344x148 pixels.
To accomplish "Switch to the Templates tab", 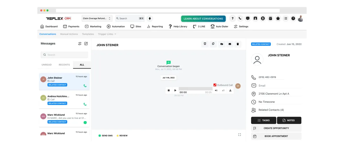I will pyautogui.click(x=88, y=34).
